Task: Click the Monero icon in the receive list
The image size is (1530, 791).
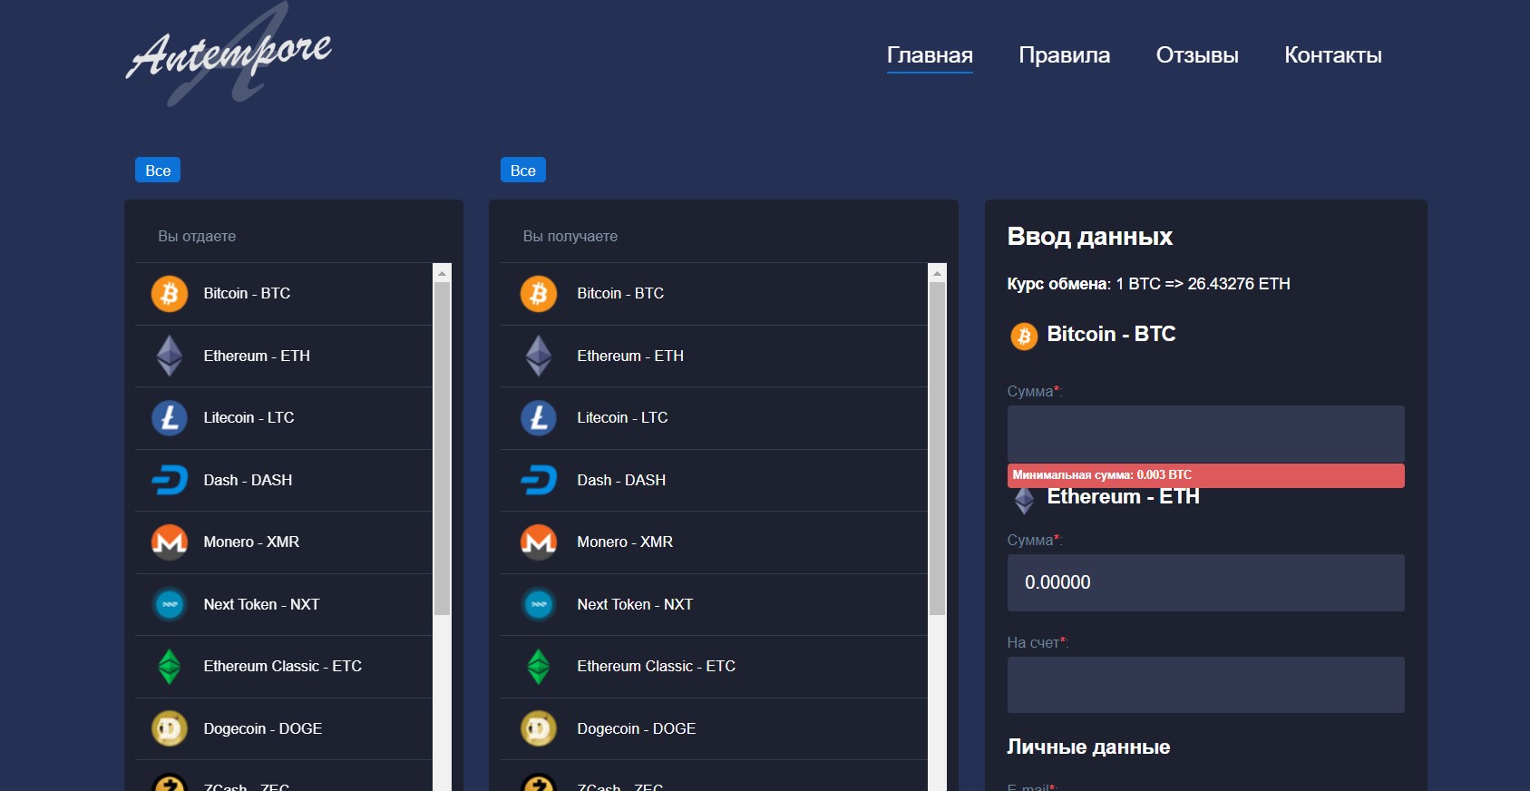Action: 539,542
